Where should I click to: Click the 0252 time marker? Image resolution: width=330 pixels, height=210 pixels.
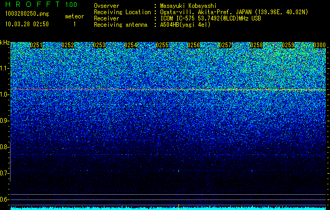(x=68, y=45)
